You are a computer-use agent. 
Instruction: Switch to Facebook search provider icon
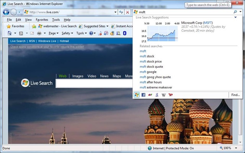(x=143, y=95)
